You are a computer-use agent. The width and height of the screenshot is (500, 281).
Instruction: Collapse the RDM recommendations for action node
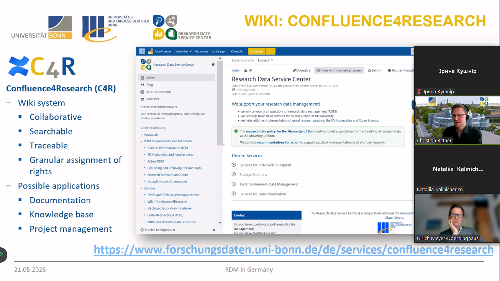[x=141, y=141]
